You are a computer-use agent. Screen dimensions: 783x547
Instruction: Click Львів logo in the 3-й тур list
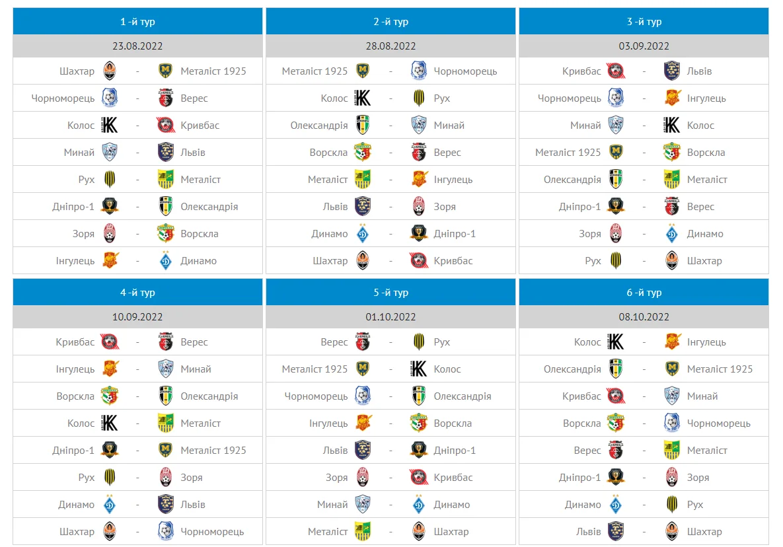coord(671,71)
